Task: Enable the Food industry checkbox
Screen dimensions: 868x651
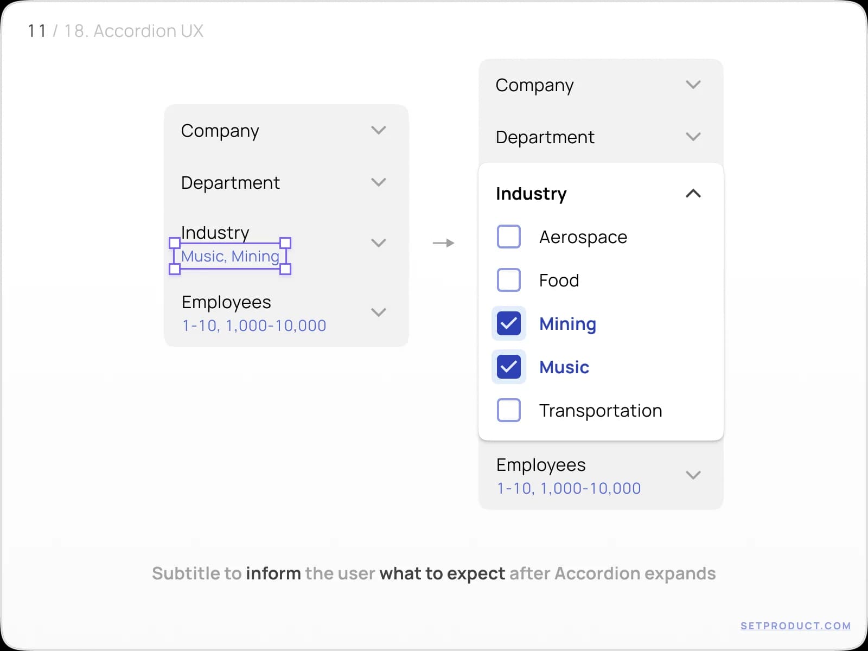Action: point(508,280)
